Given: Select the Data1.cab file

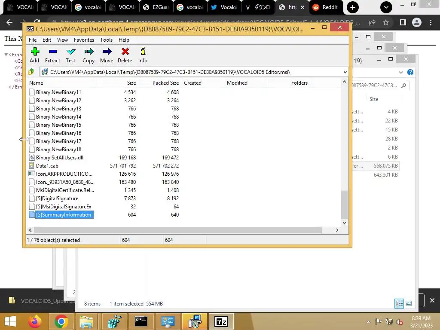Looking at the screenshot, I should [47, 165].
